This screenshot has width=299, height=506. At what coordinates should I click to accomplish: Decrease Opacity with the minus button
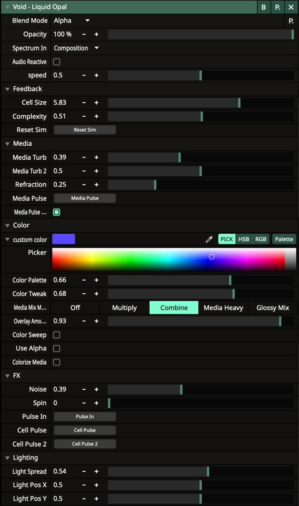click(84, 34)
